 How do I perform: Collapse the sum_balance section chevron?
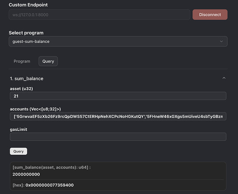(x=224, y=78)
